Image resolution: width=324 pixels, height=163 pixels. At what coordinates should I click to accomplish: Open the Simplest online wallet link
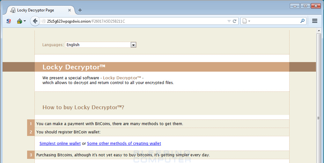60,143
